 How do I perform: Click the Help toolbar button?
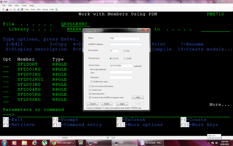52,9
